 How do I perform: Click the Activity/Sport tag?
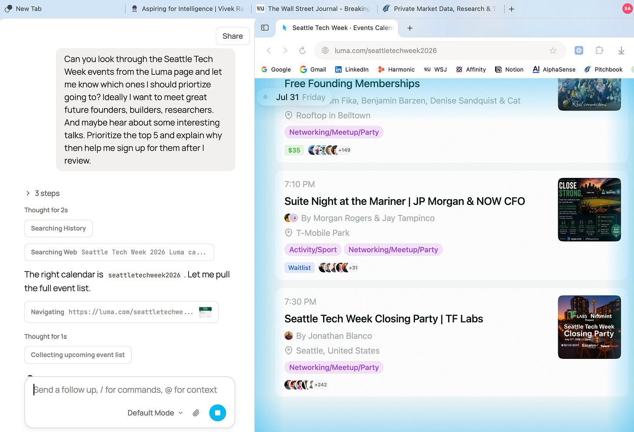click(313, 250)
